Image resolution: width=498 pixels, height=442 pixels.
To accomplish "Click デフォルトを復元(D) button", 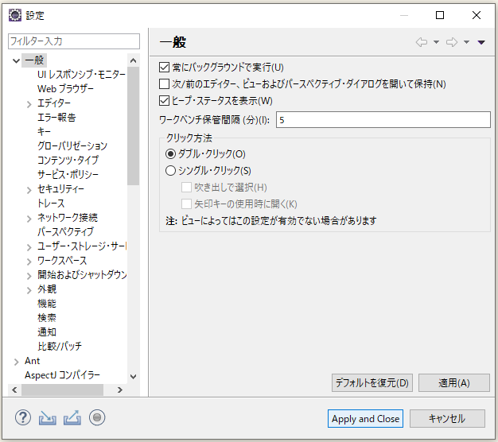I will coord(372,382).
